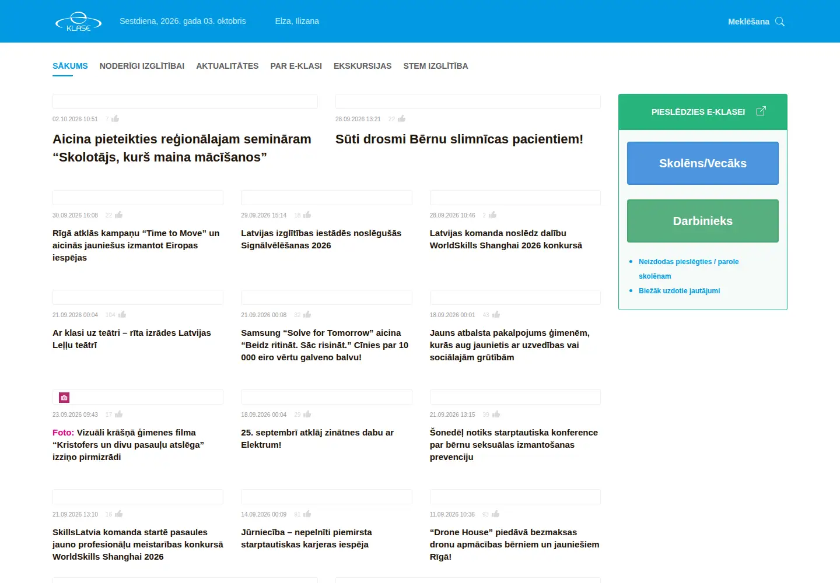
Task: Open Neizdodas pieslēgties / parole skolēnam link
Action: coord(688,269)
